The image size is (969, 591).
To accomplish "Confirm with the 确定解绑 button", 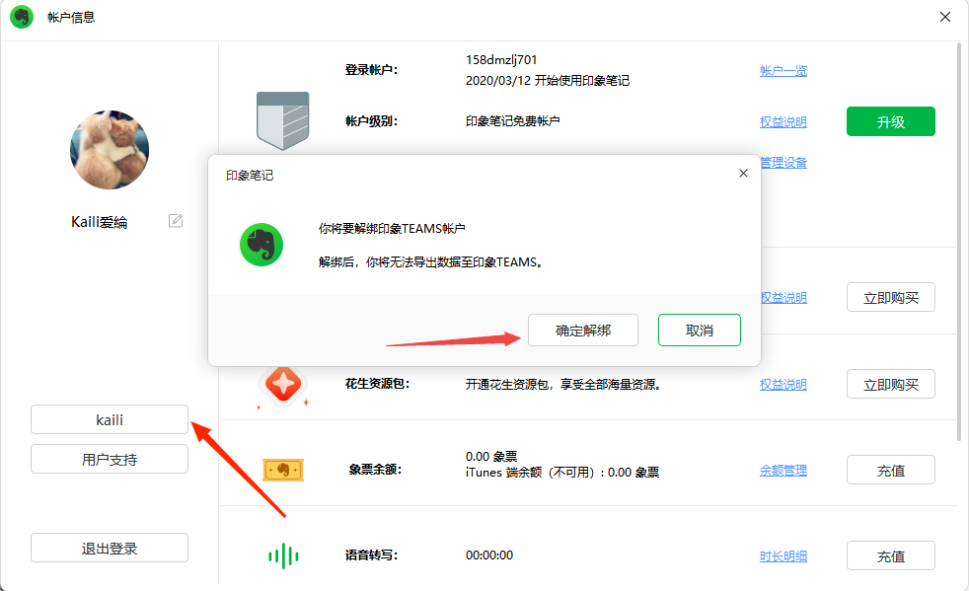I will (x=583, y=331).
